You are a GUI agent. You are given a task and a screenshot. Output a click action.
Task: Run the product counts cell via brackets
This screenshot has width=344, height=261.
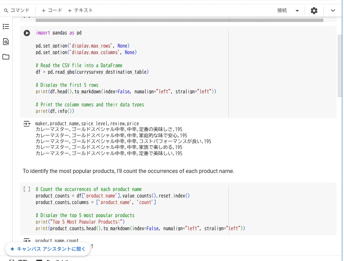click(27, 189)
